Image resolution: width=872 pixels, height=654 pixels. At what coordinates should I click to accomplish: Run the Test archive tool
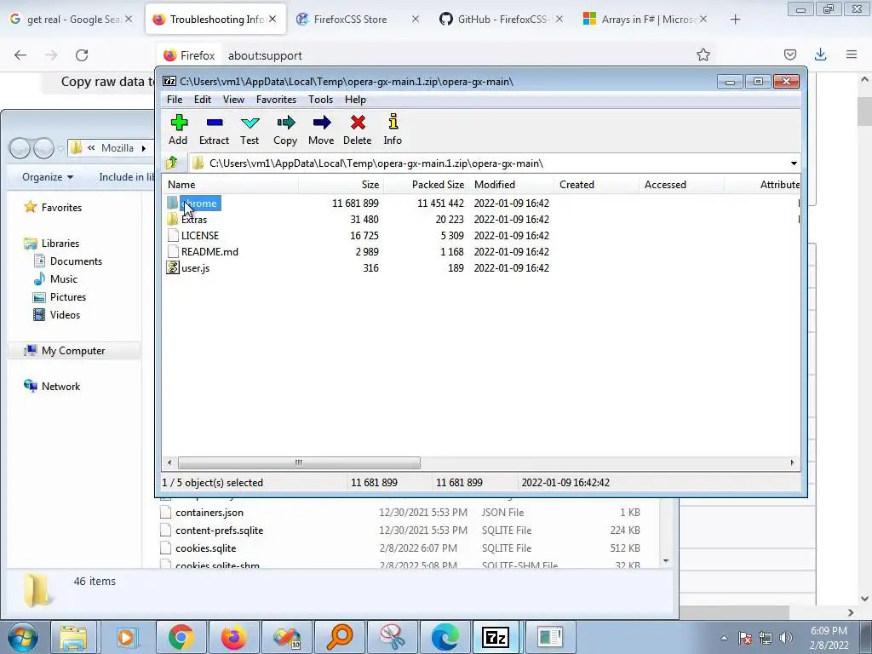point(250,129)
